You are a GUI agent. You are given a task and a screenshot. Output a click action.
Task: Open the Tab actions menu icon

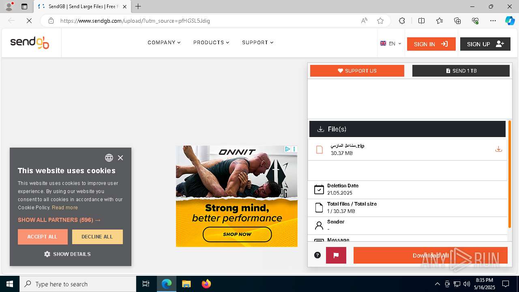24,6
